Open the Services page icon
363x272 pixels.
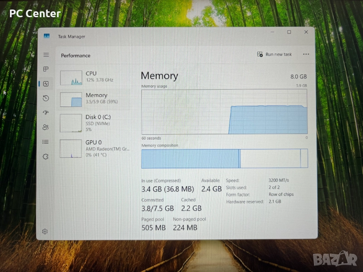click(46, 156)
